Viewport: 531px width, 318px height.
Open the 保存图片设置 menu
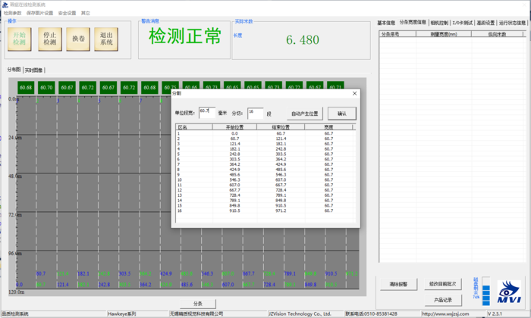point(39,13)
